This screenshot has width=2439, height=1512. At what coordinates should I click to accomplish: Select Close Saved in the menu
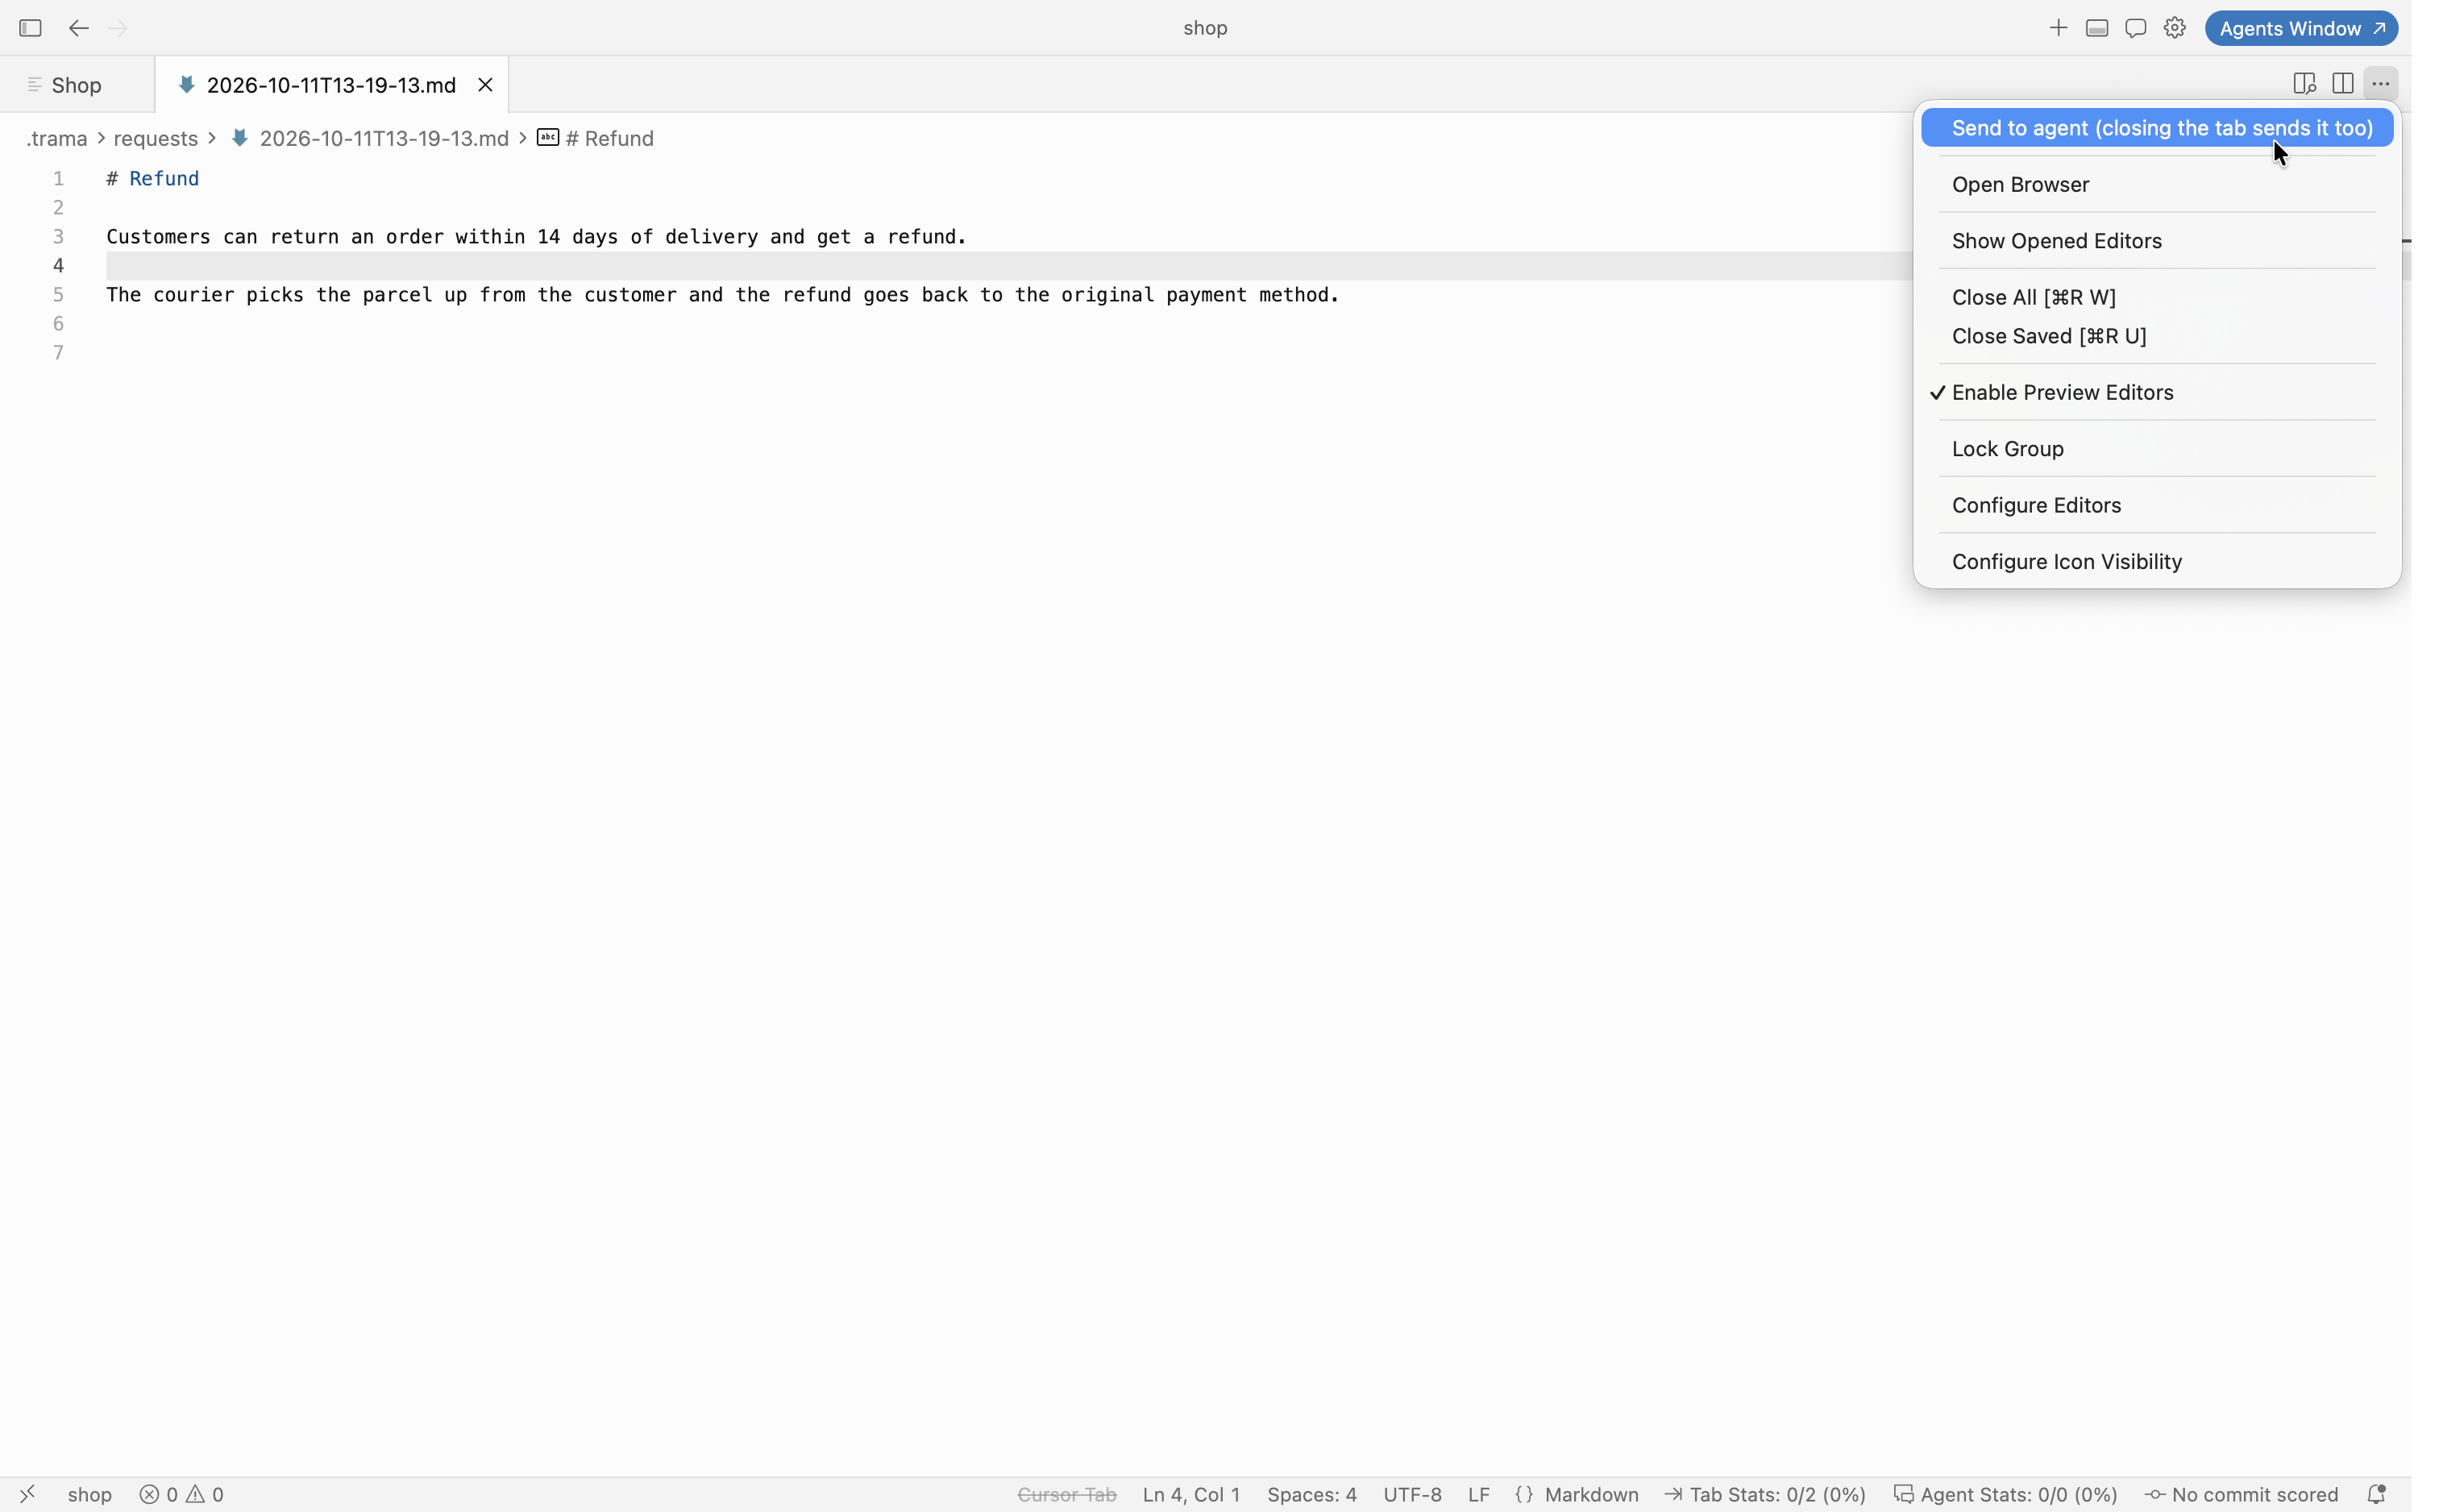pyautogui.click(x=2157, y=336)
